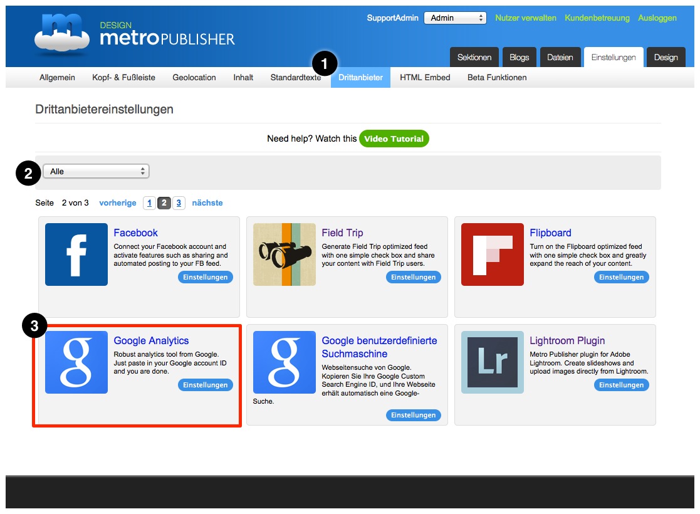
Task: Open the Geolocation settings
Action: 194,77
